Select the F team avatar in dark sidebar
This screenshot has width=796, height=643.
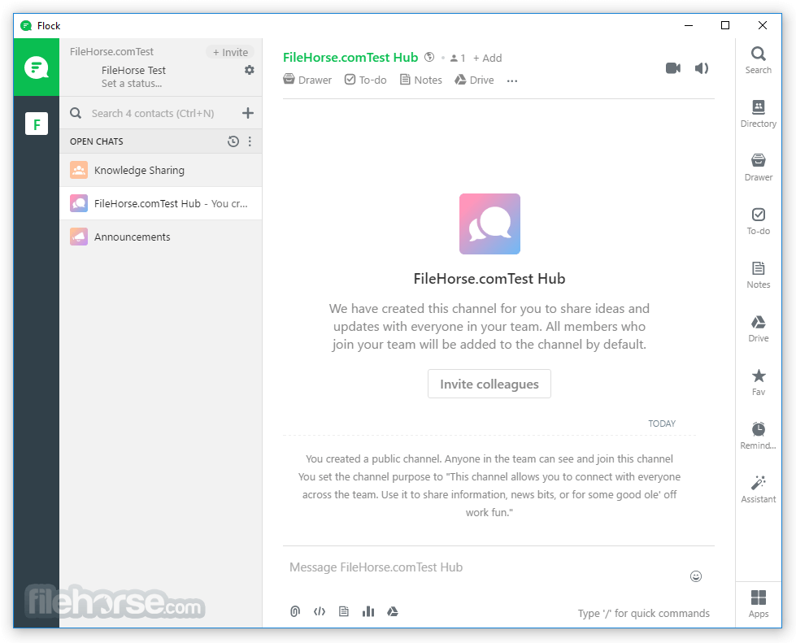coord(37,124)
